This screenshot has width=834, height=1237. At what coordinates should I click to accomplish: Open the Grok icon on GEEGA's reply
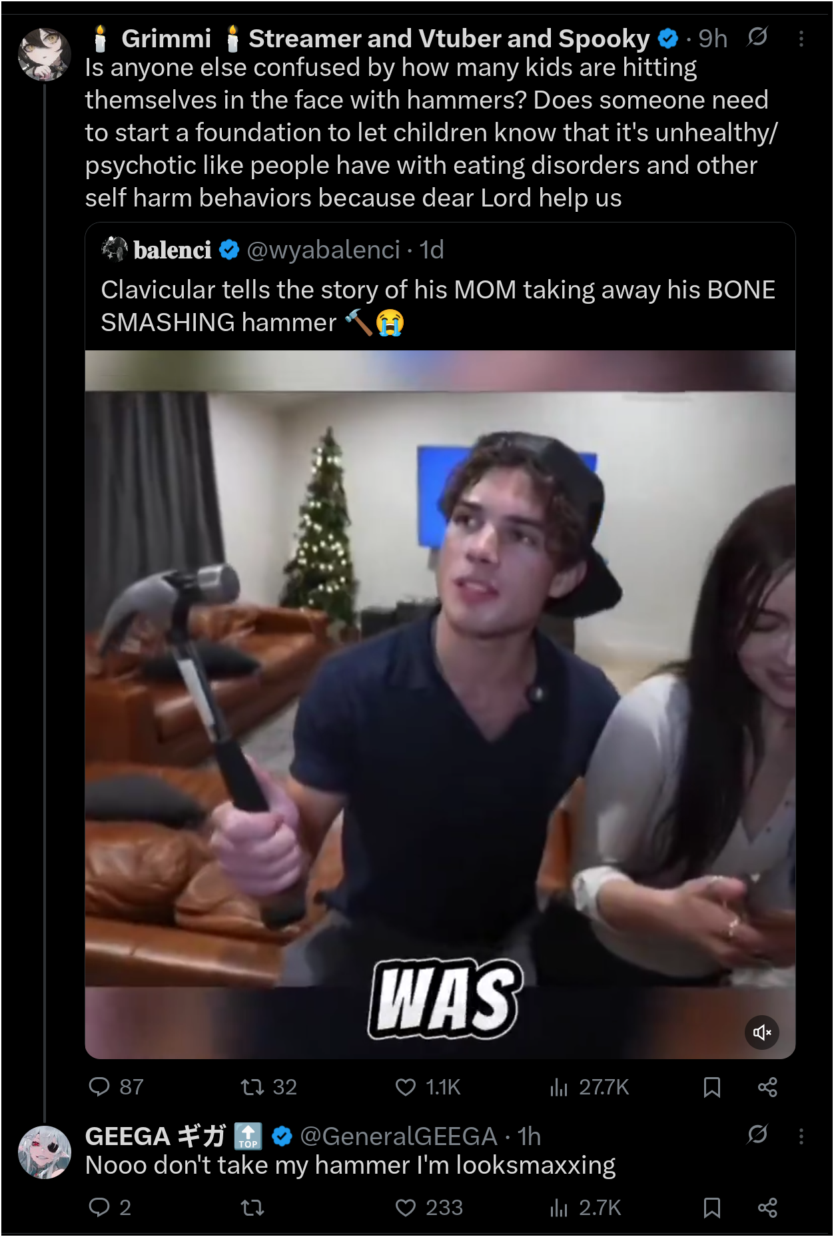coord(757,1134)
